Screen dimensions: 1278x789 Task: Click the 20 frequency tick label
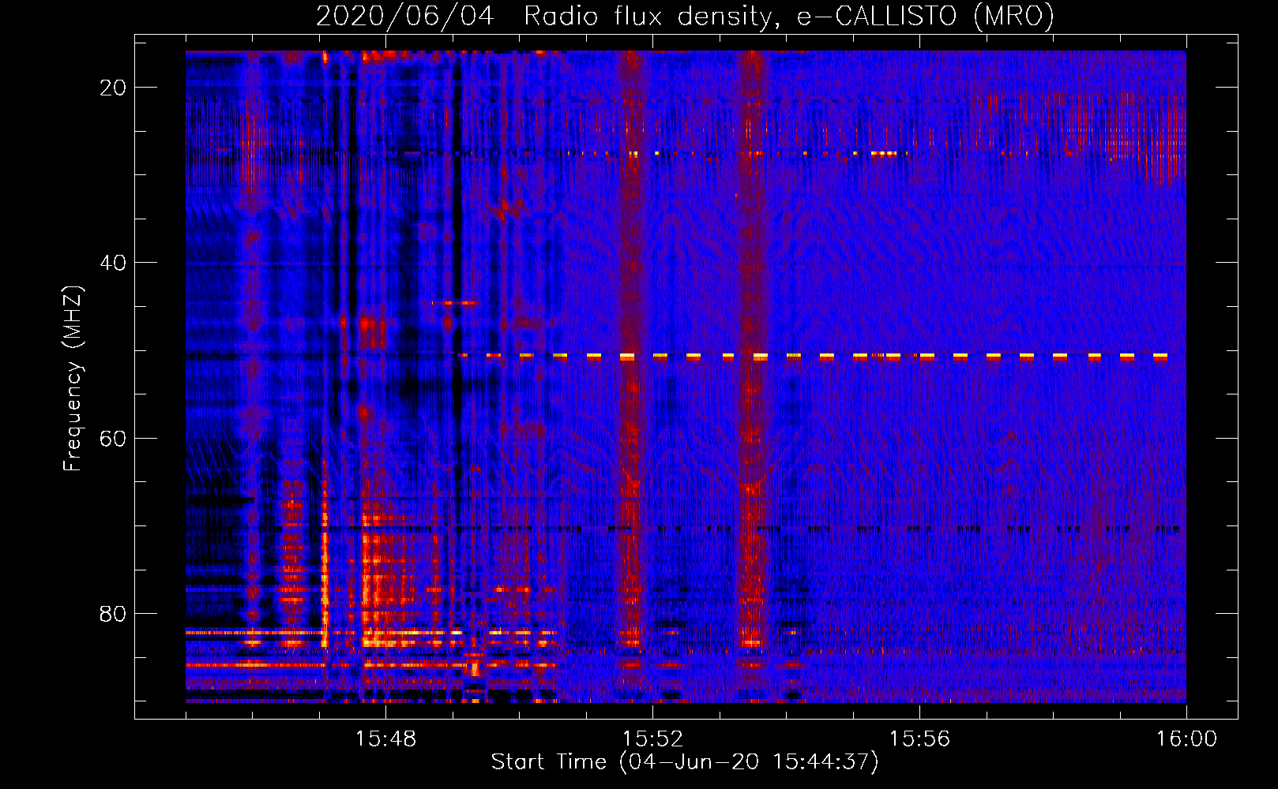click(x=113, y=88)
